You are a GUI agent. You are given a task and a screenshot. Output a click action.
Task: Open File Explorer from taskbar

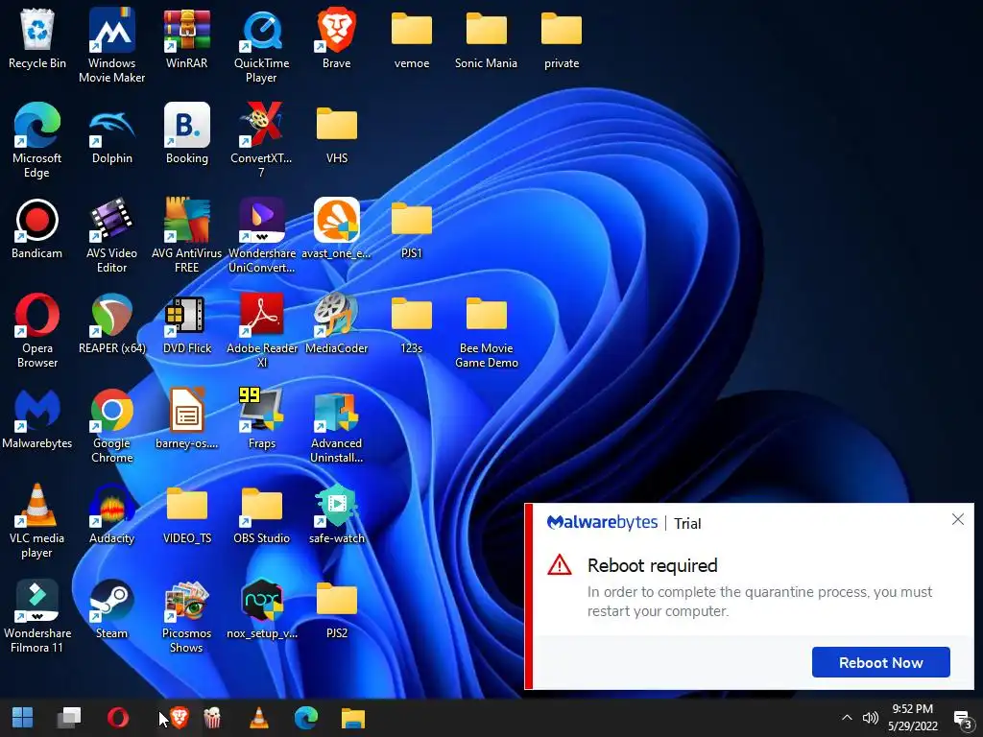(353, 718)
